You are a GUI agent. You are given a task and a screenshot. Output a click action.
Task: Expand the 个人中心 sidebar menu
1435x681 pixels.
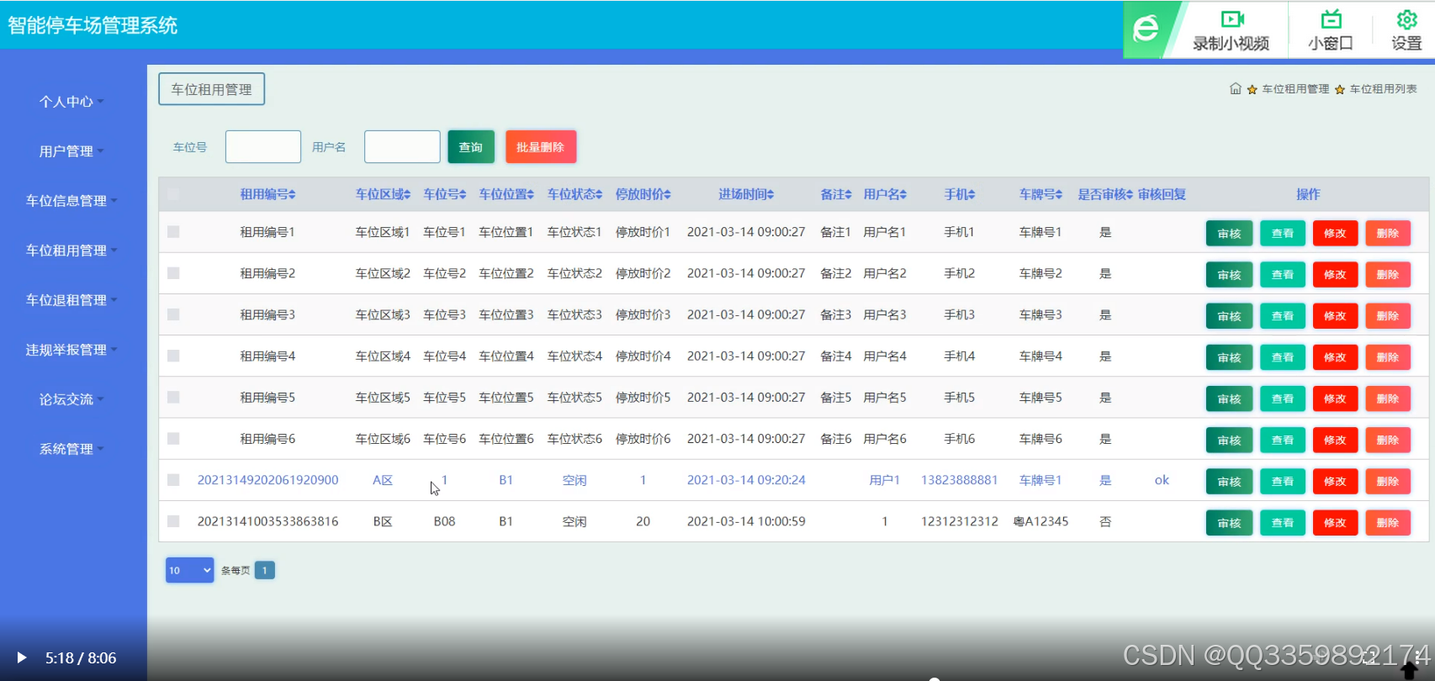click(71, 102)
